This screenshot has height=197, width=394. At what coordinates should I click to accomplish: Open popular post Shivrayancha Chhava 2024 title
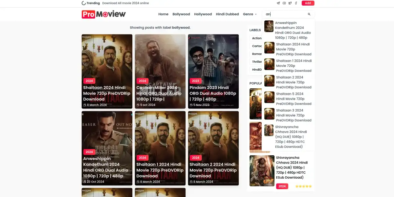[292, 168]
